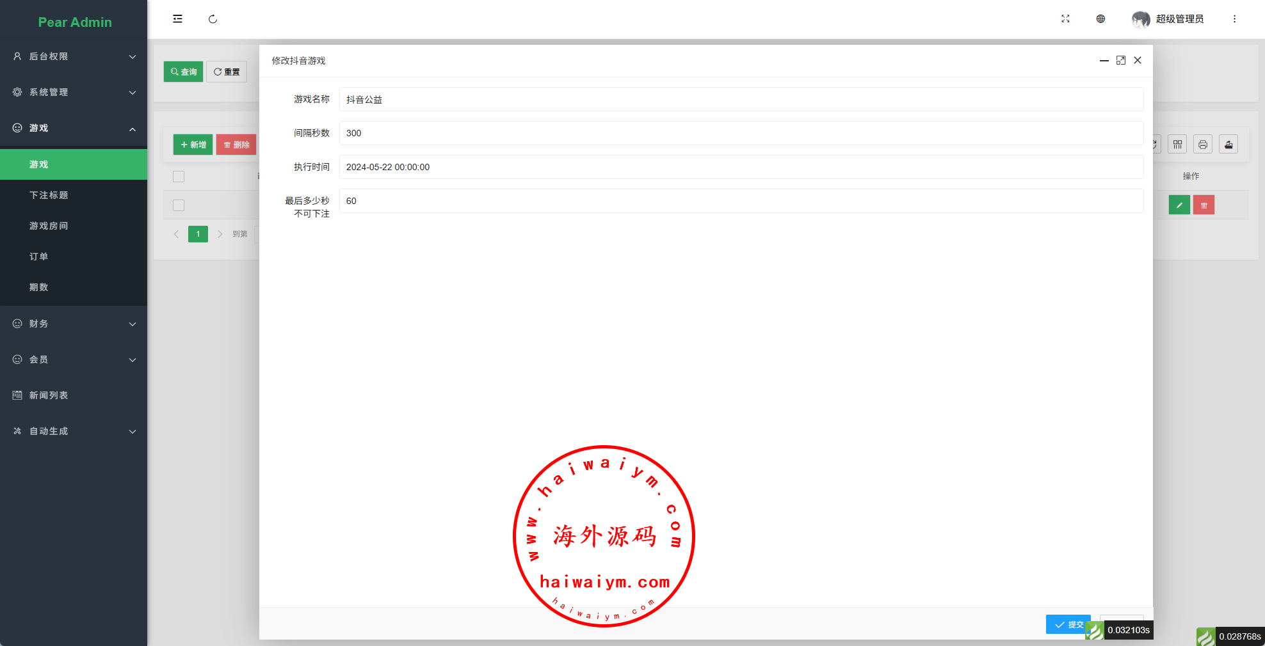
Task: Check the select-all checkbox in the table header
Action: (179, 177)
